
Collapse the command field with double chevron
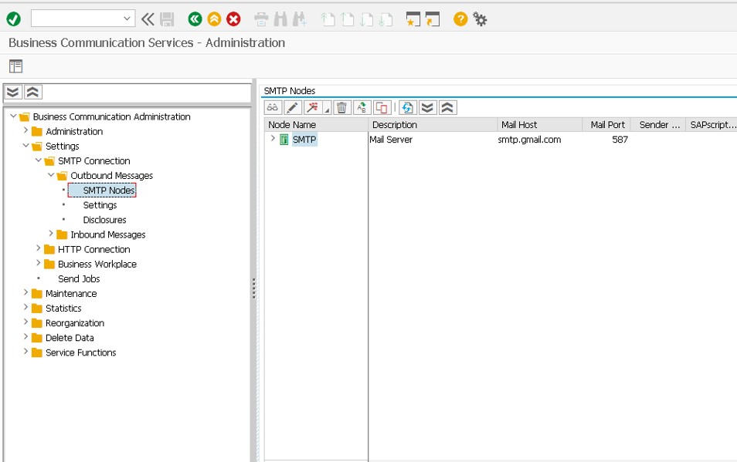[x=148, y=19]
